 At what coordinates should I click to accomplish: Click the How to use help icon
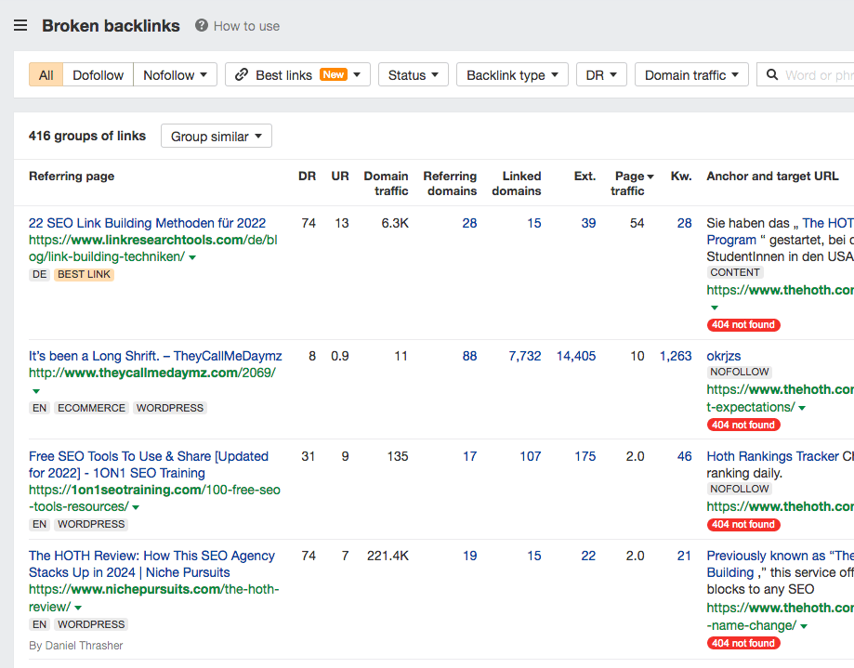pyautogui.click(x=202, y=26)
